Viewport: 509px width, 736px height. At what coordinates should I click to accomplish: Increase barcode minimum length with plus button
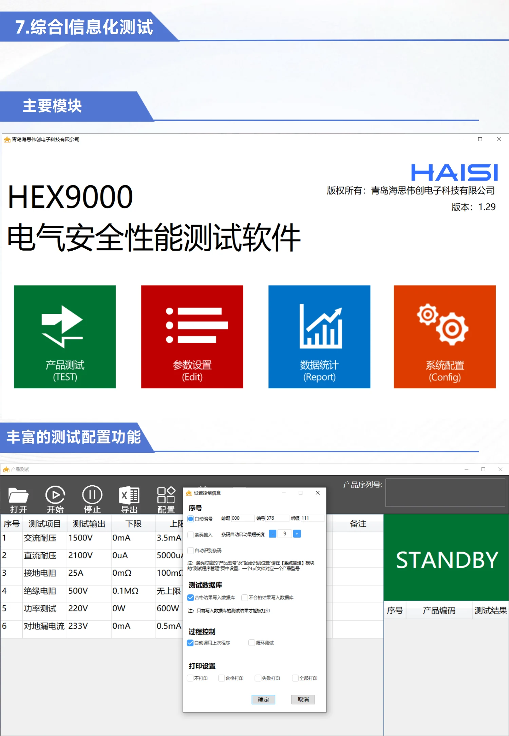tap(297, 534)
